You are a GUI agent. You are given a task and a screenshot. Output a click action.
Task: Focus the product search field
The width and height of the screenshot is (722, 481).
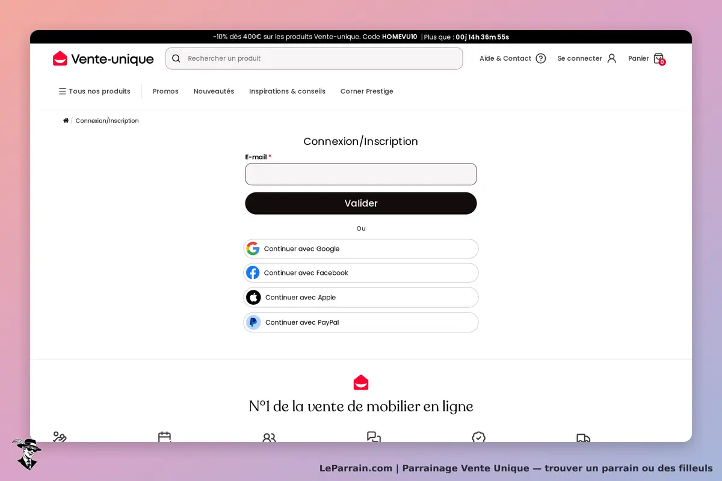click(314, 58)
